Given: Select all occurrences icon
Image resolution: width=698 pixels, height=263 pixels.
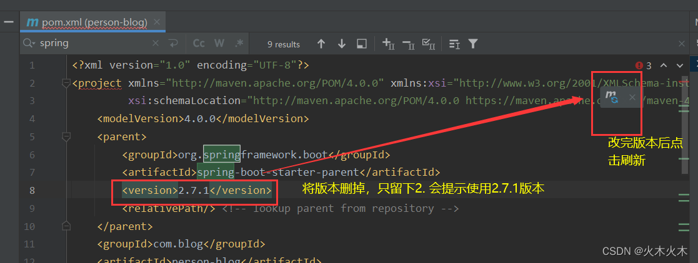Looking at the screenshot, I should pyautogui.click(x=428, y=44).
